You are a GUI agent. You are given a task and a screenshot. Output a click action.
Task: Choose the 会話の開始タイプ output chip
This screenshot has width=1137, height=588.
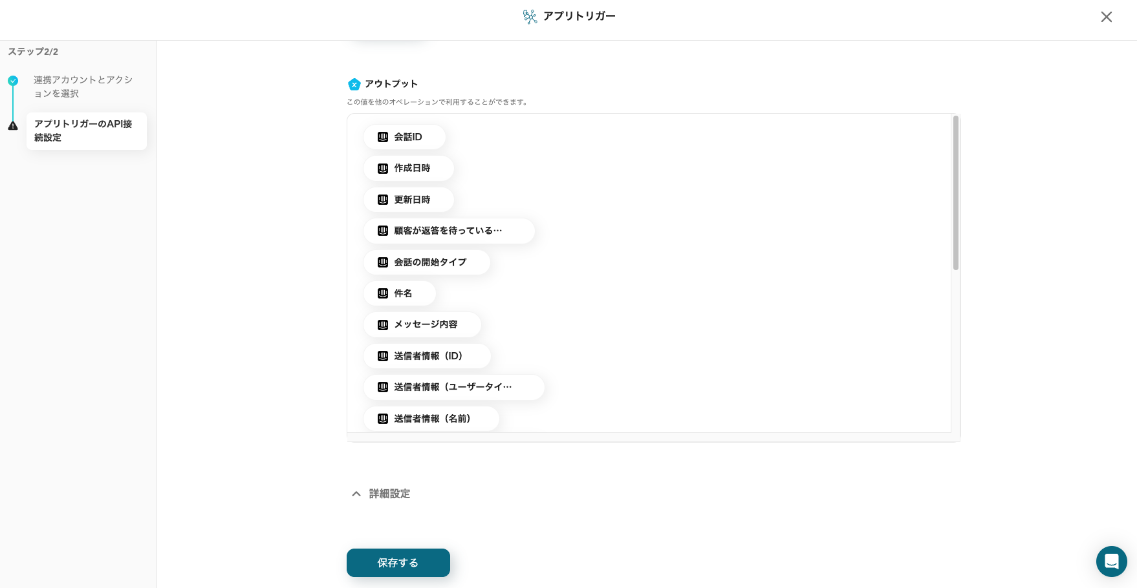click(426, 262)
